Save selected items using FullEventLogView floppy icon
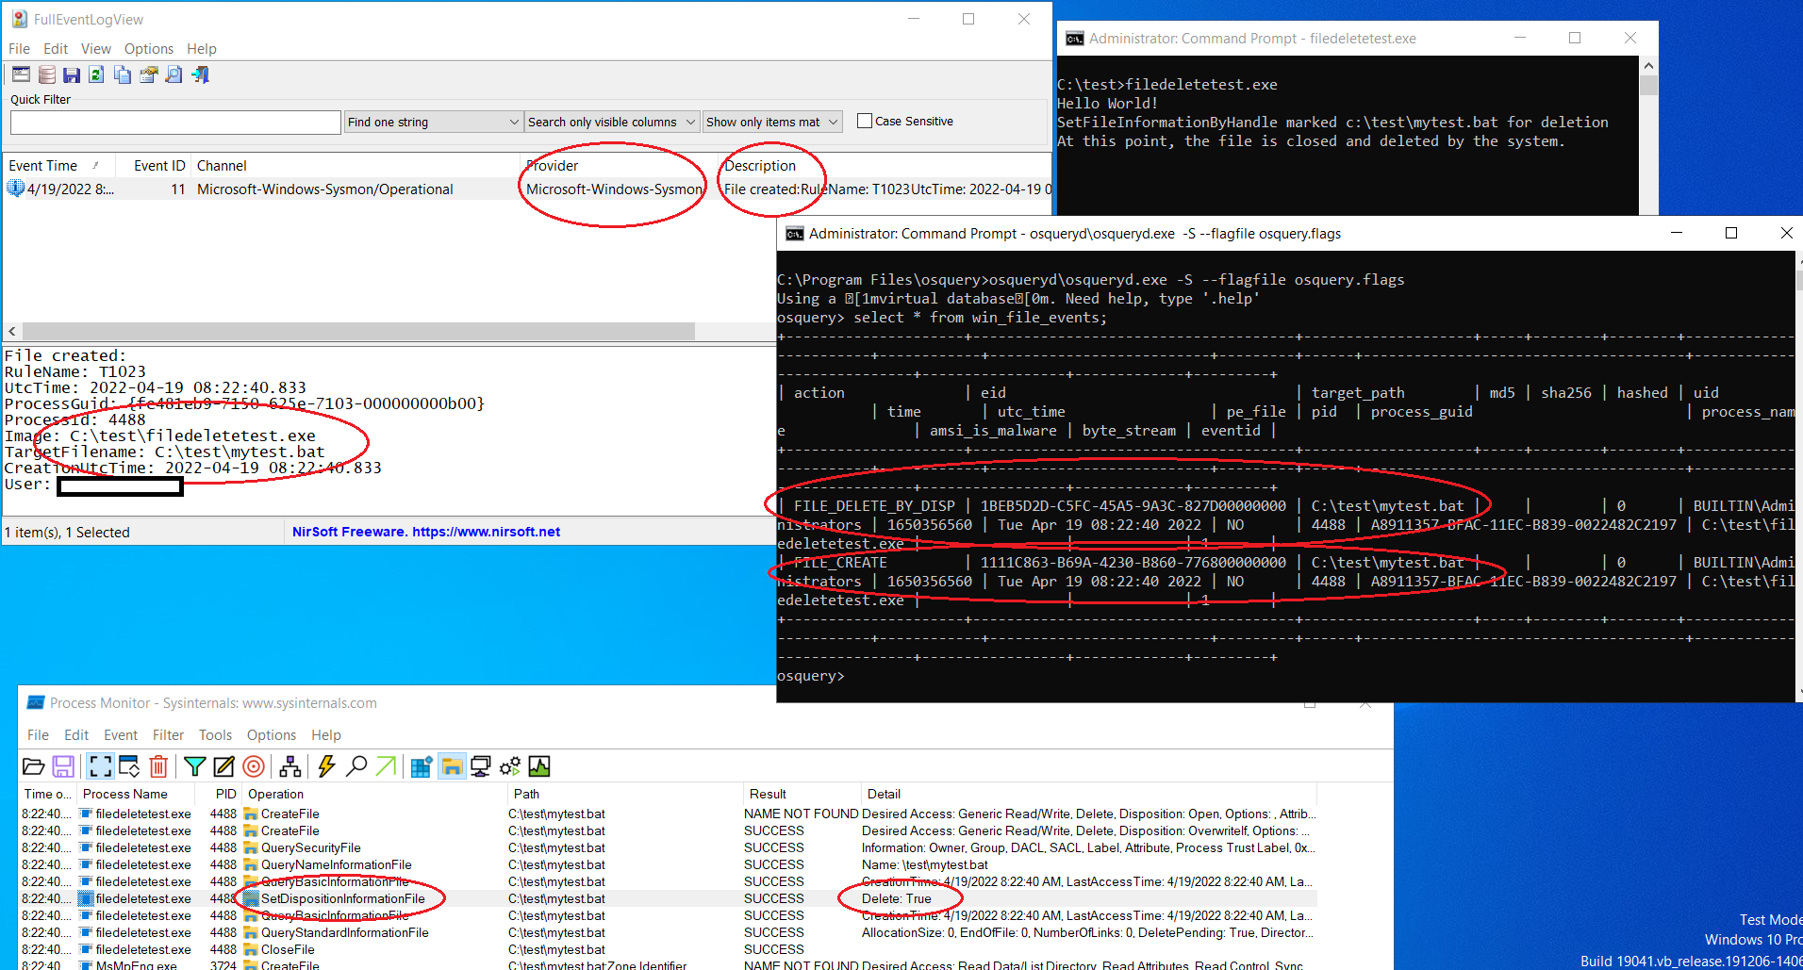 coord(72,74)
